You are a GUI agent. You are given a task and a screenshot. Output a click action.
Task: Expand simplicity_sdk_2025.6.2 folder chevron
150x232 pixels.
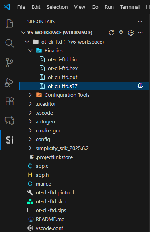30,148
